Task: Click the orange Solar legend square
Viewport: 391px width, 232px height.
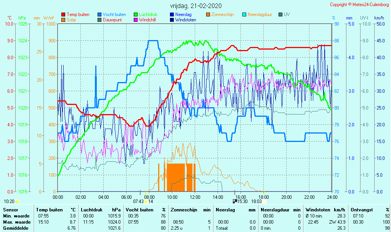Action: (63, 20)
